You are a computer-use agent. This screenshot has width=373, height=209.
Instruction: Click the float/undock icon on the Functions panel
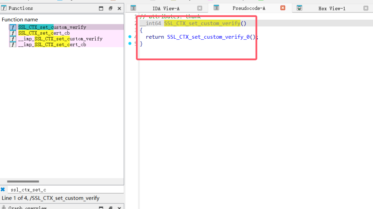click(x=110, y=8)
